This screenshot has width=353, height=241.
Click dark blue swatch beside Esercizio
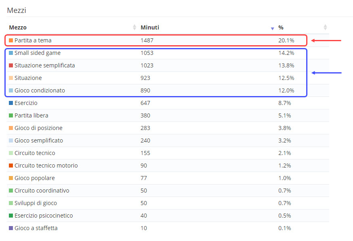coord(11,103)
